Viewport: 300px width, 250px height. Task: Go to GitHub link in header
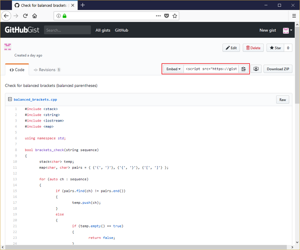[x=121, y=30]
